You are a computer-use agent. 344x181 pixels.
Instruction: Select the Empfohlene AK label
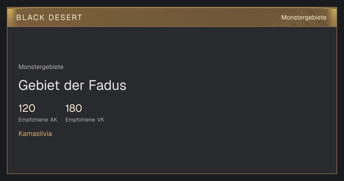click(38, 120)
